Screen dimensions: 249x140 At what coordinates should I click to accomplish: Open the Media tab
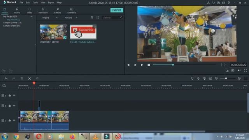click(4, 10)
